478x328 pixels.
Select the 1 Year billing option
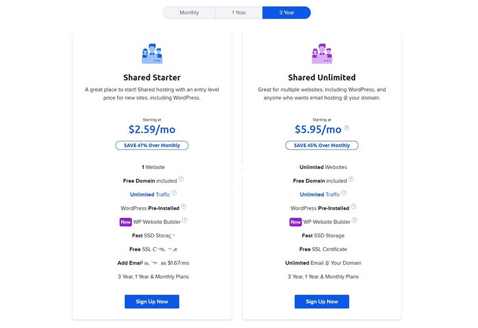[x=239, y=13]
